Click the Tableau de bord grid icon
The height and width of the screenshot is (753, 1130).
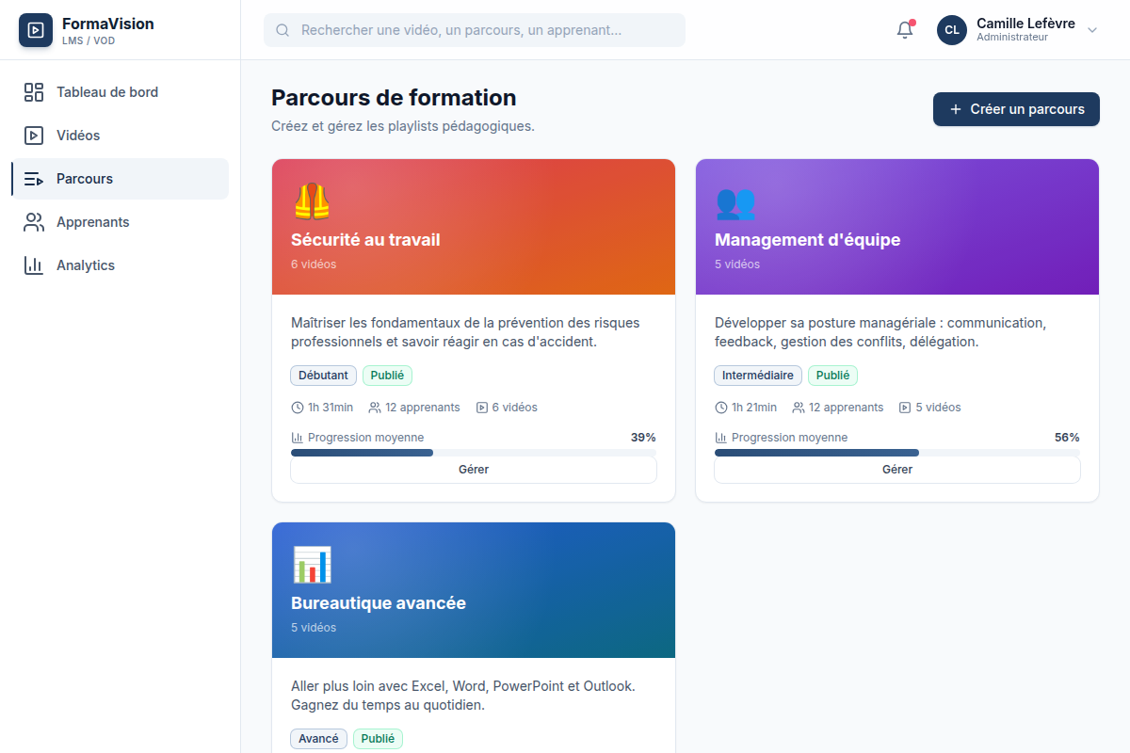[34, 92]
